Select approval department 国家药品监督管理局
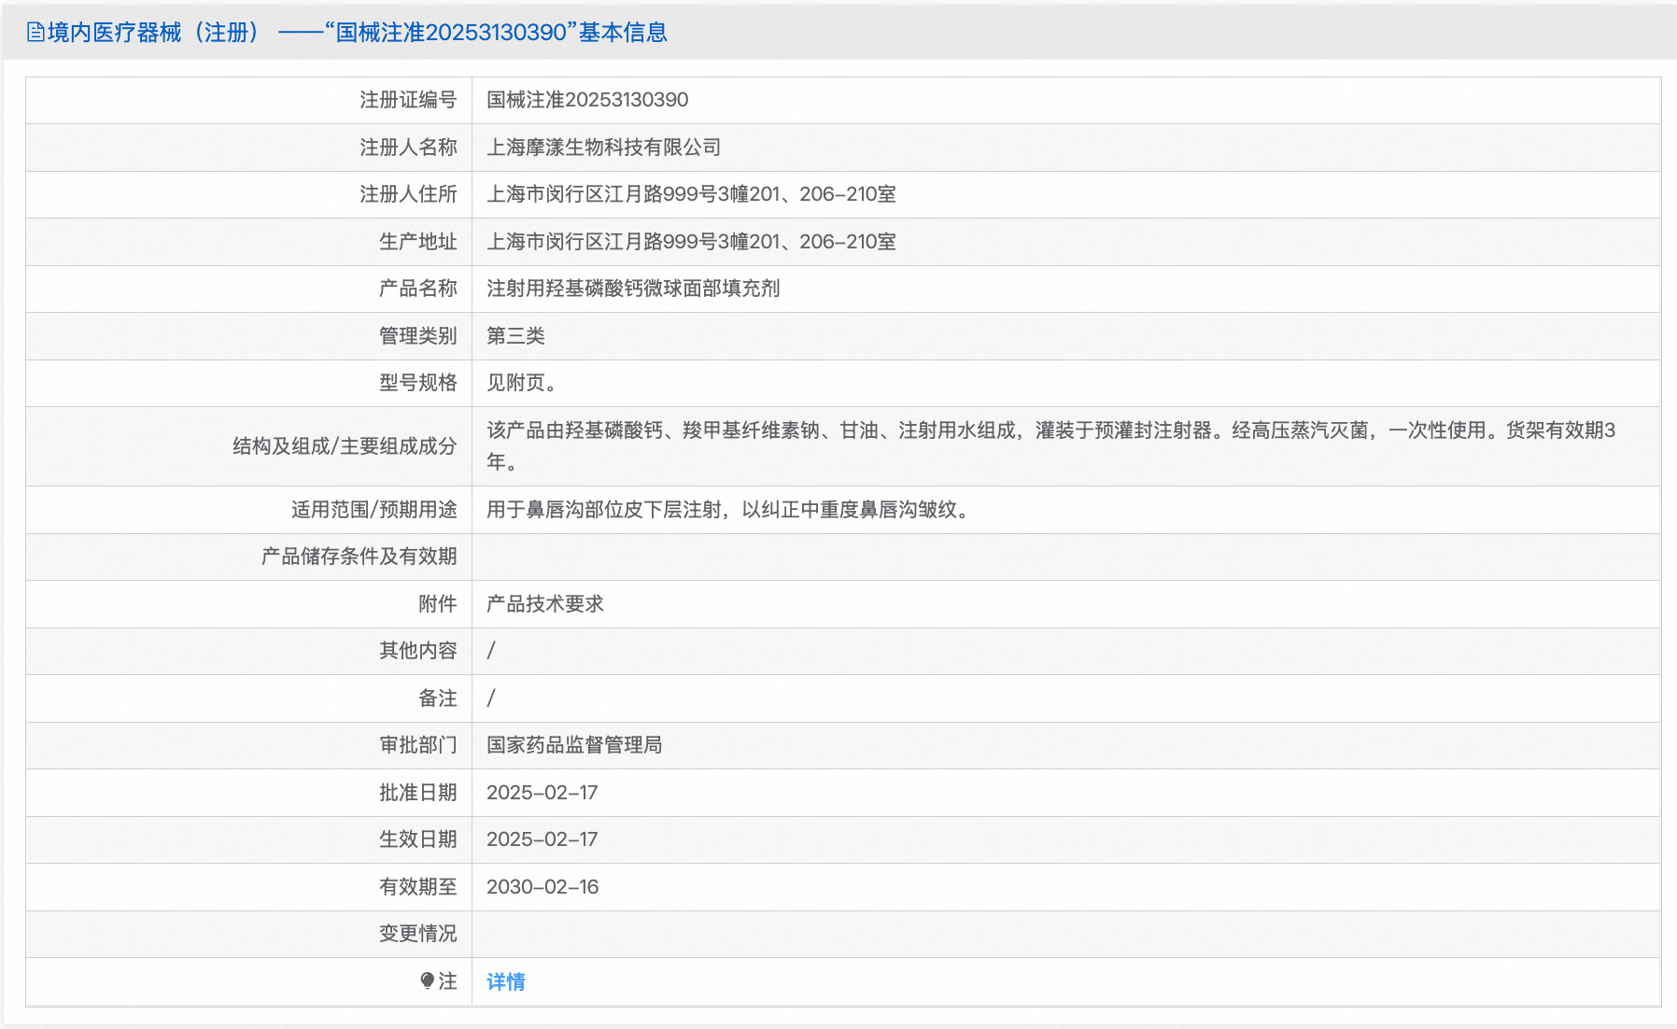This screenshot has height=1029, width=1677. click(x=576, y=745)
